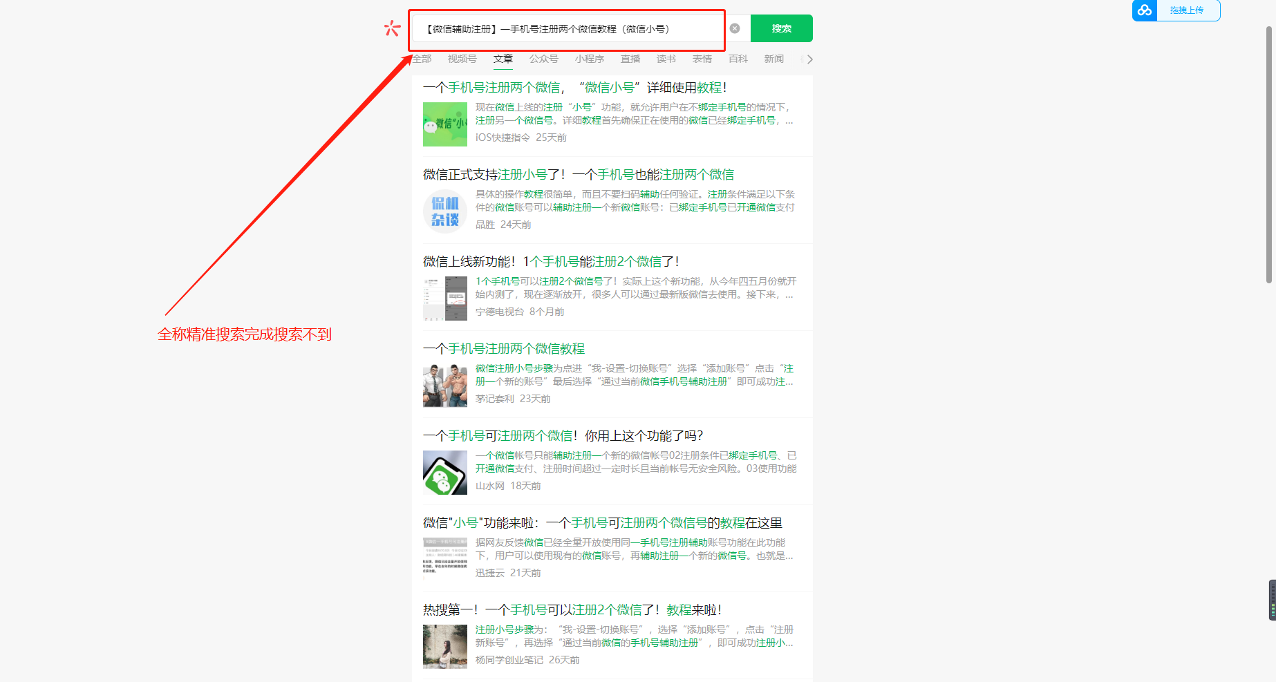Click the WeChat logo thumbnail of 山水网 article
This screenshot has height=682, width=1276.
445,473
